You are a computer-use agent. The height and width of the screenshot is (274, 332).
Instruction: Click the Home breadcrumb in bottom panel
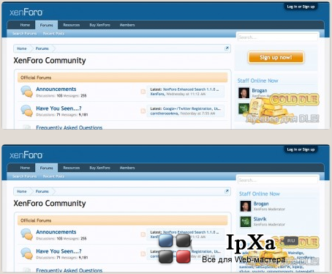22,191
